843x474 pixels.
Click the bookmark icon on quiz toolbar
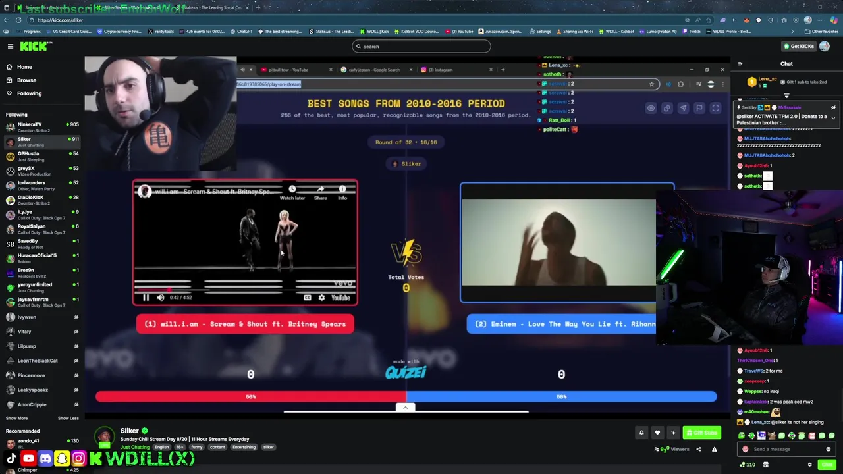(699, 108)
